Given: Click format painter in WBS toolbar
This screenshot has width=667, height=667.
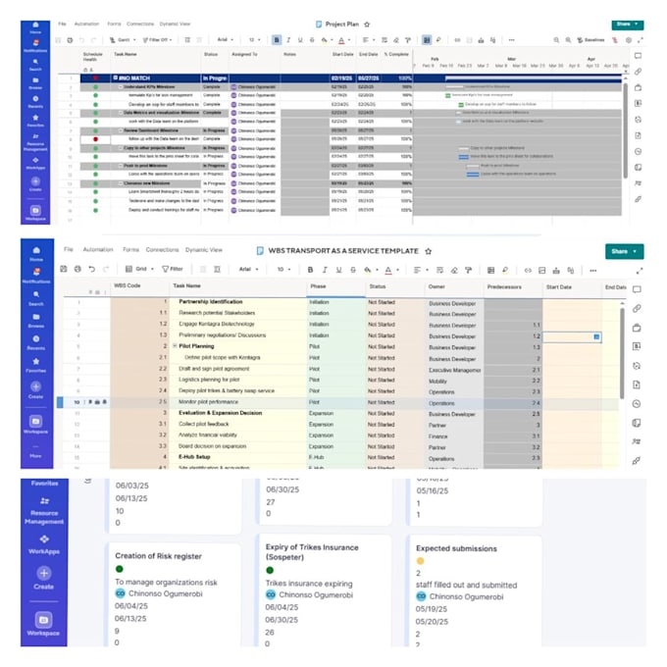Looking at the screenshot, I should point(468,270).
